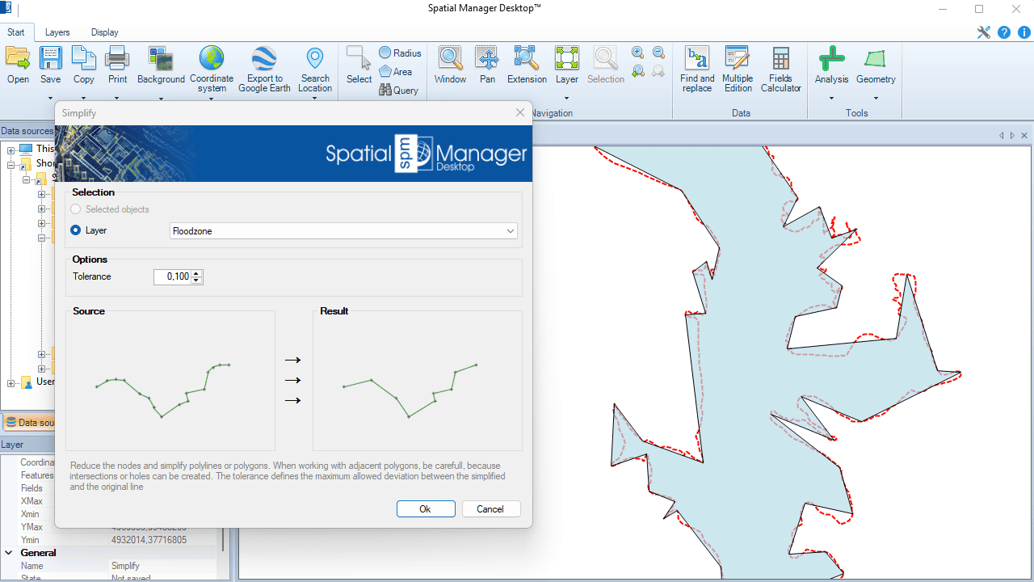Open the Coordinate system globe tool
The image size is (1034, 582).
tap(212, 58)
